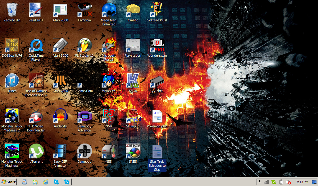Launch Paint.NET from the desktop
This screenshot has width=318, height=186.
[36, 10]
